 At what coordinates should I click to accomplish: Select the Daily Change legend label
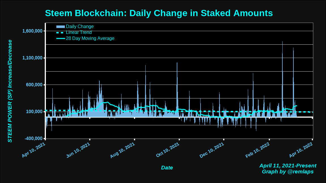(x=80, y=27)
